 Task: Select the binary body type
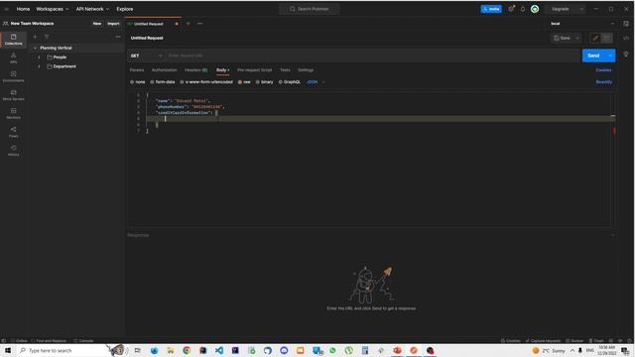tap(264, 82)
